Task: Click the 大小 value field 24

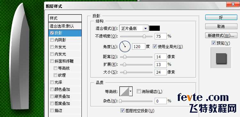Action: [160, 72]
